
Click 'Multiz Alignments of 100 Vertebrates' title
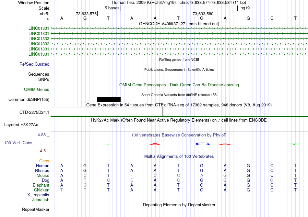(179, 157)
